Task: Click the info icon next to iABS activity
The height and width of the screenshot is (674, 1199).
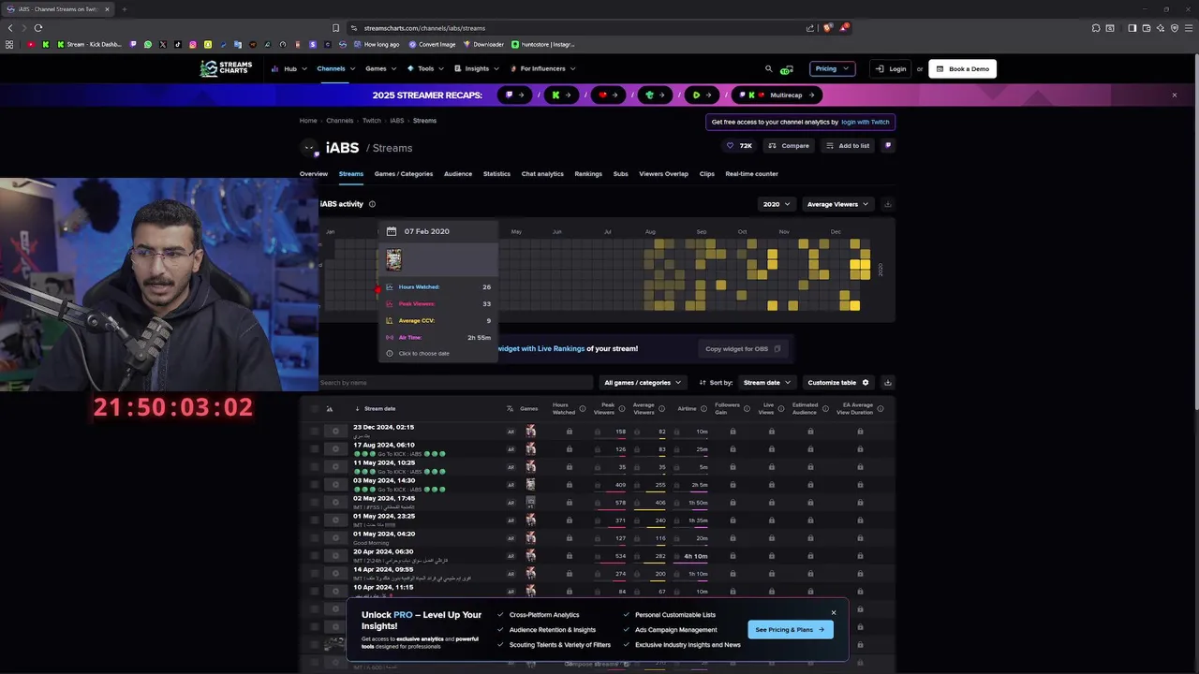Action: pos(372,204)
